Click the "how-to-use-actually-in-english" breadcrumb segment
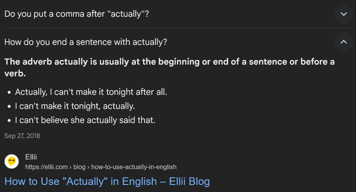Screen dimensions: 356x192 (134, 167)
